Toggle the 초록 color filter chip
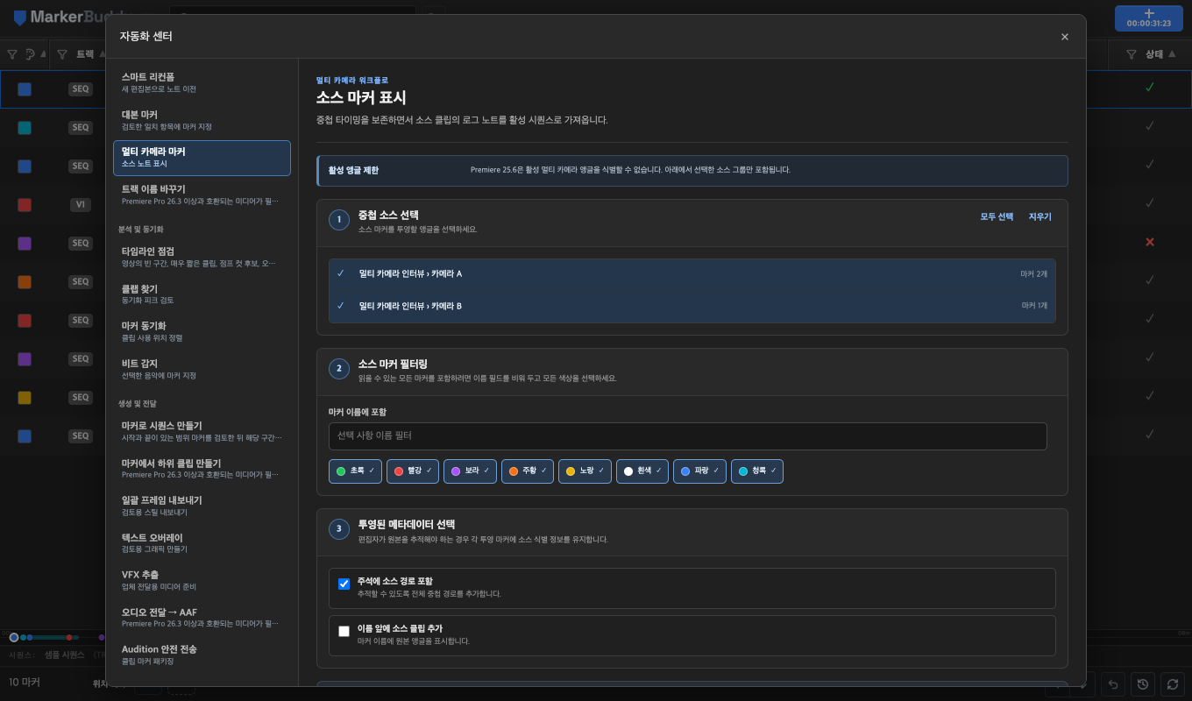 coord(355,471)
